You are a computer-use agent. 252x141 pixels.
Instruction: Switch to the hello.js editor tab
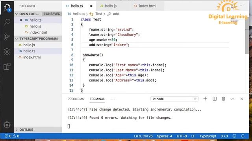[x=111, y=6]
